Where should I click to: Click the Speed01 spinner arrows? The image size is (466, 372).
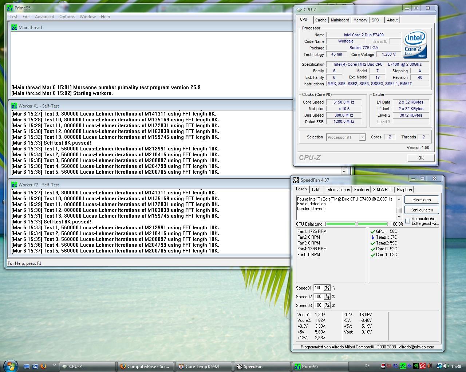click(327, 288)
